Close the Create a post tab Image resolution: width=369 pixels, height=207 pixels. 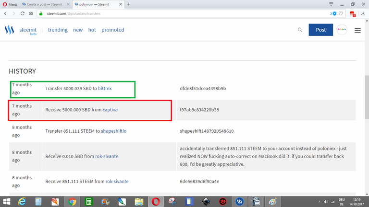(x=68, y=4)
